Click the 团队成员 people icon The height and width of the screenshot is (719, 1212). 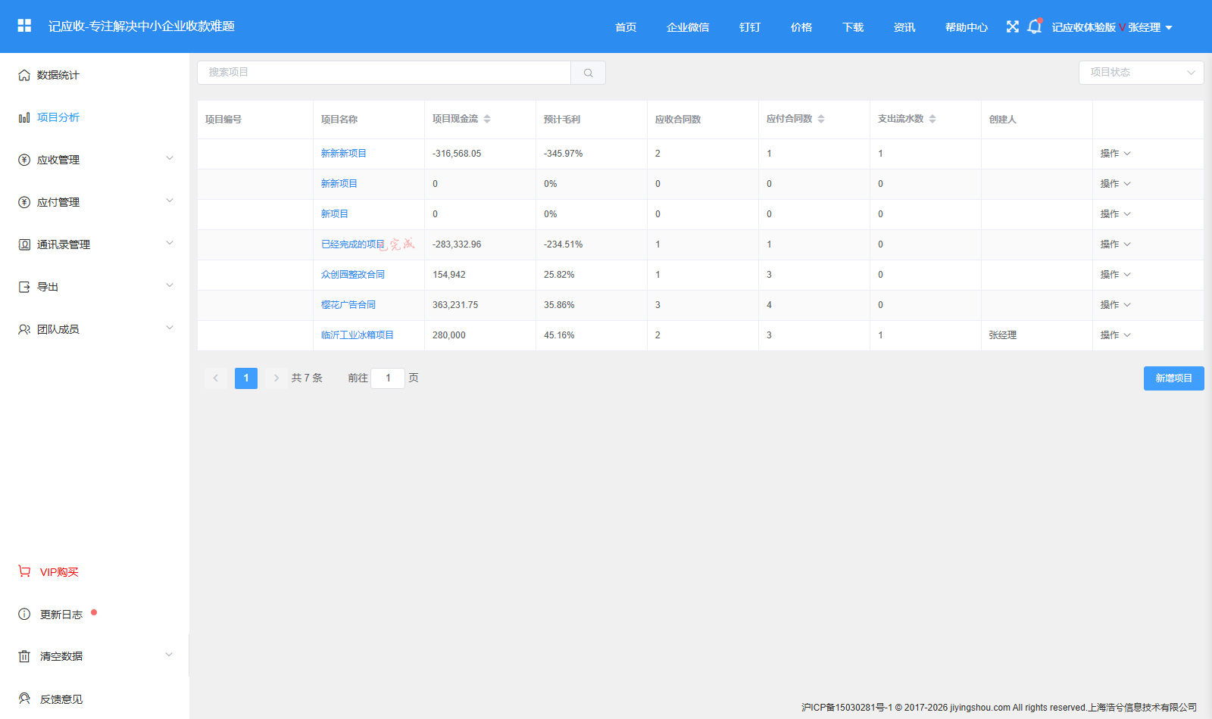click(x=24, y=329)
